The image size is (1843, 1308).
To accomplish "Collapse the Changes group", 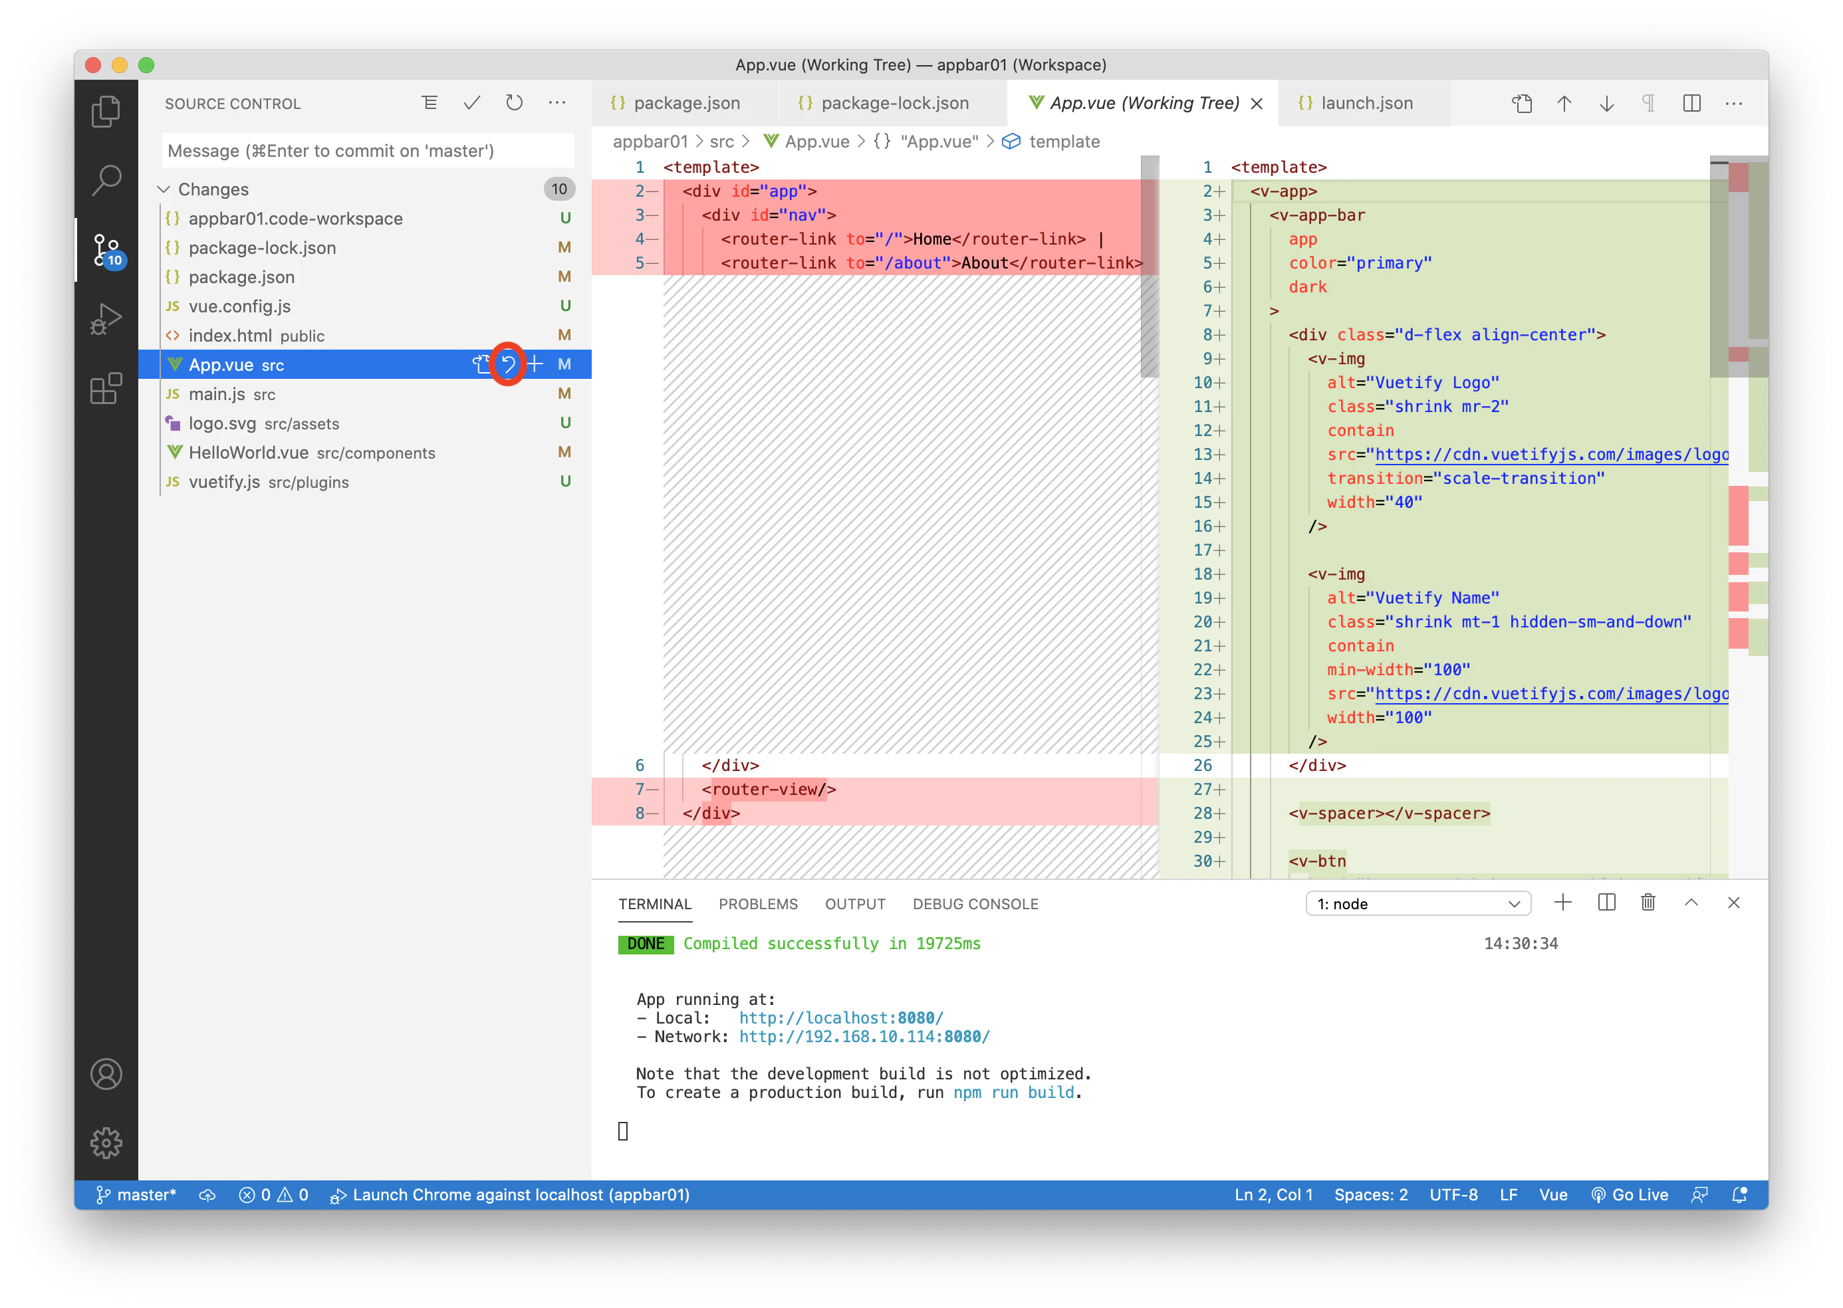I will pyautogui.click(x=164, y=189).
